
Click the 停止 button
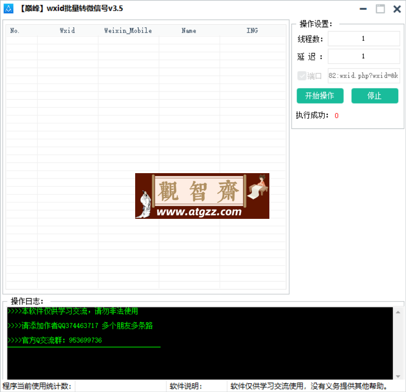[375, 96]
